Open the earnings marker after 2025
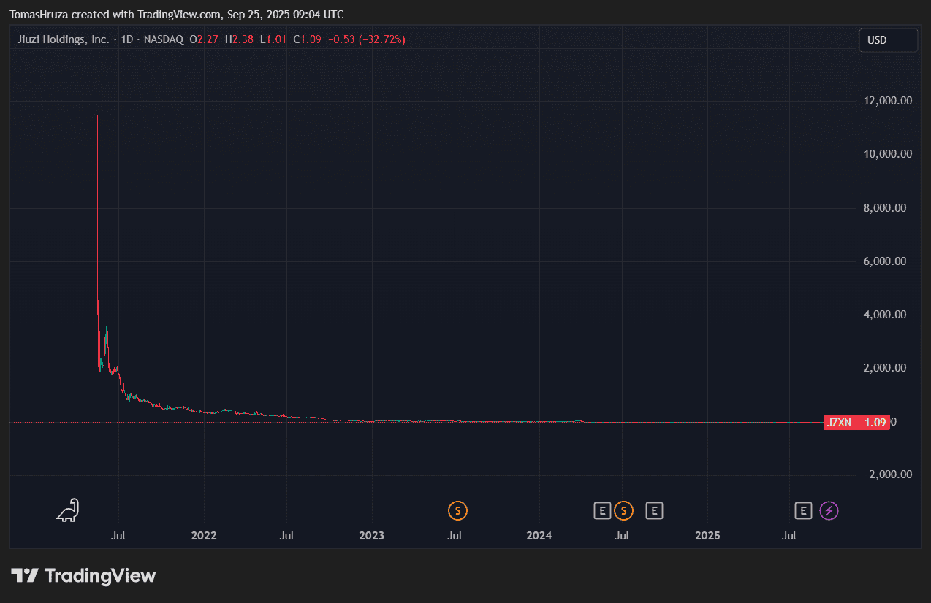Image resolution: width=931 pixels, height=603 pixels. (x=803, y=511)
